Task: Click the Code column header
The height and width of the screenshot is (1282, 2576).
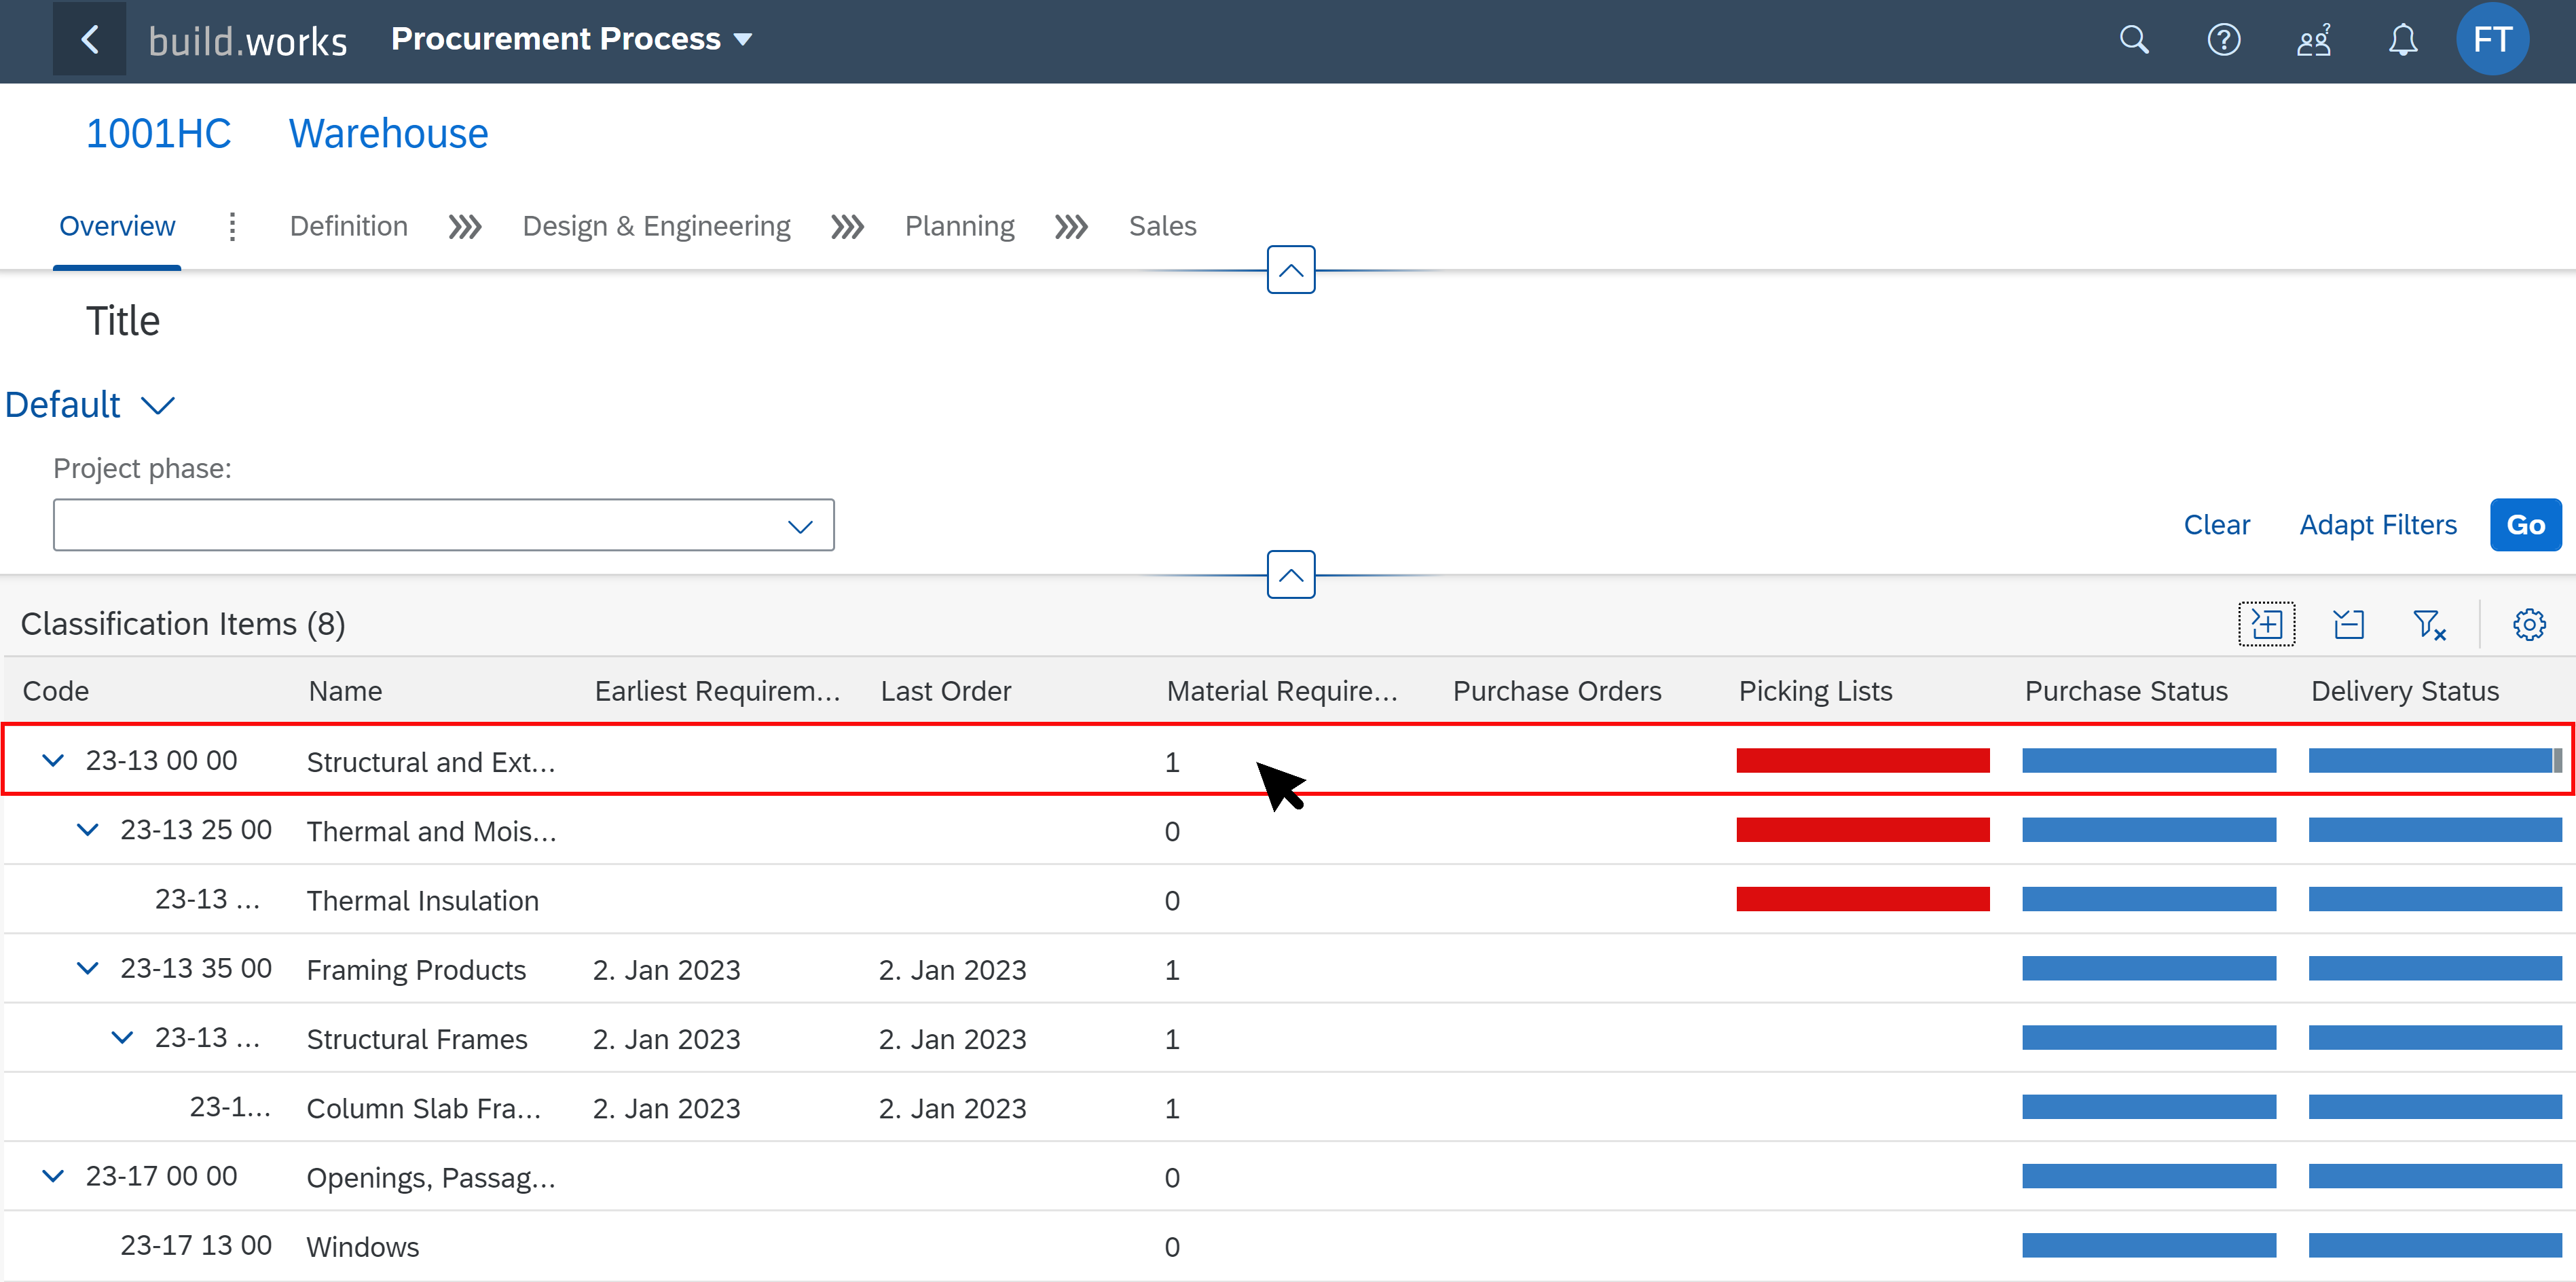Action: pos(56,692)
